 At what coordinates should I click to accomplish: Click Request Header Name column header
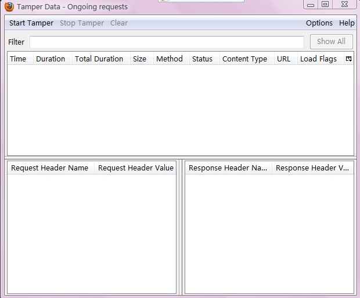(51, 168)
